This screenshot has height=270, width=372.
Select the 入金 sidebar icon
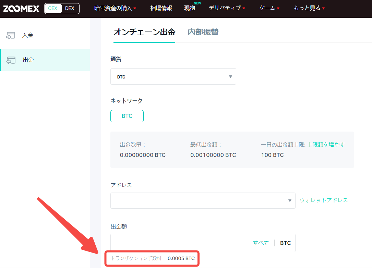(x=11, y=35)
